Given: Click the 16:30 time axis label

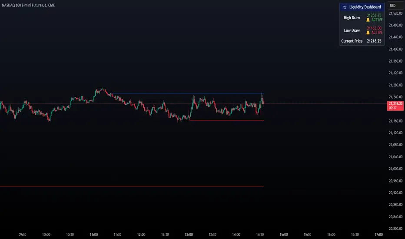Looking at the screenshot, I should [x=355, y=235].
